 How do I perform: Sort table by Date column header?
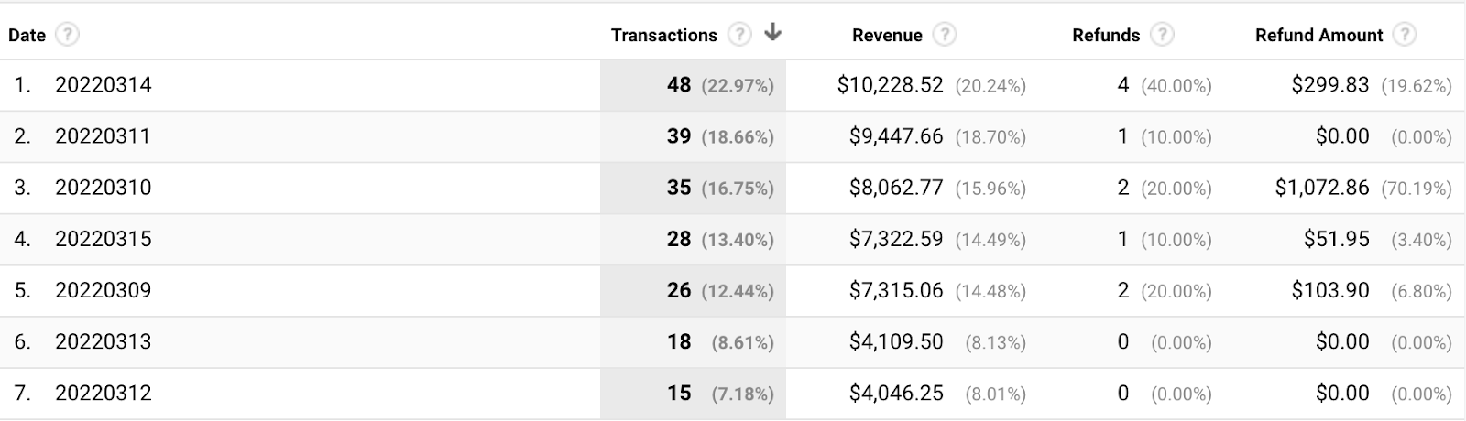pyautogui.click(x=27, y=35)
